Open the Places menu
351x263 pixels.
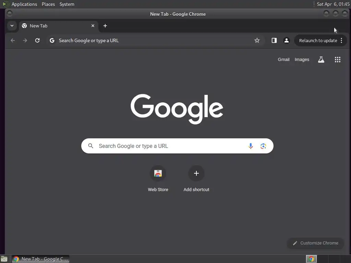[x=48, y=4]
